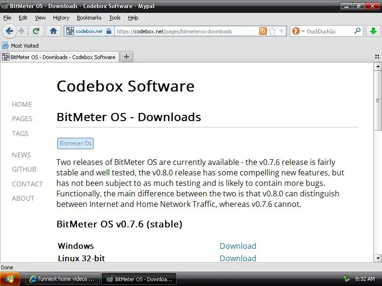
Task: Open the File menu
Action: click(x=7, y=18)
